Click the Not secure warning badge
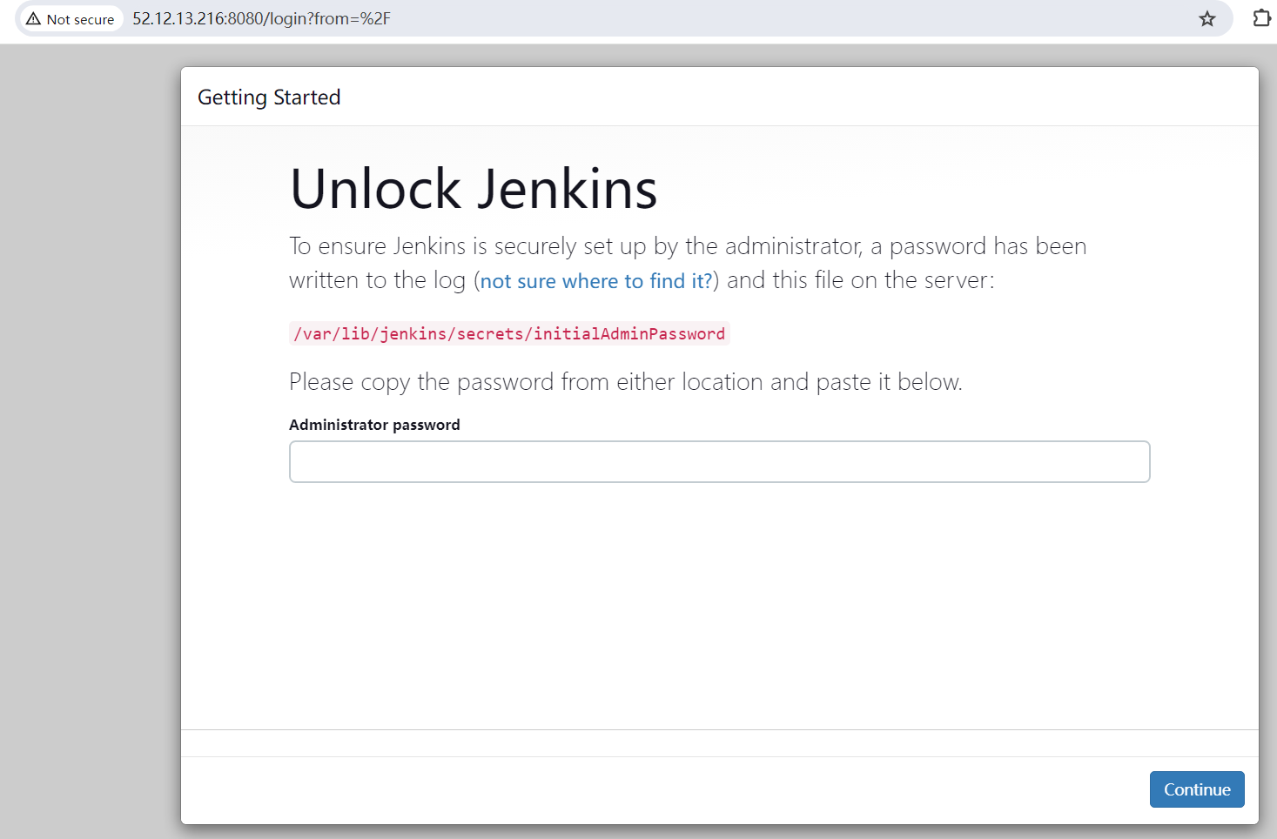The image size is (1277, 839). [71, 18]
